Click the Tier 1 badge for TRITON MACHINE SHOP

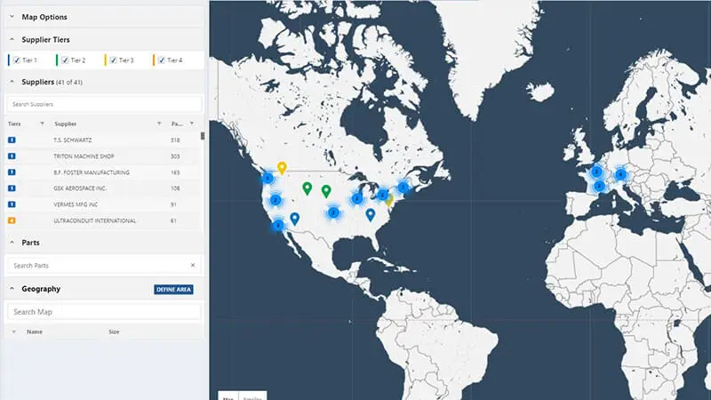[x=12, y=156]
